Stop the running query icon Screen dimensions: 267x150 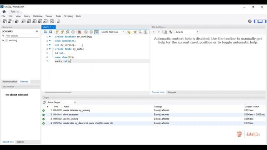coord(73,32)
